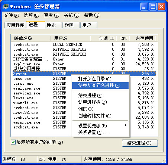Select the winlogon.exe process
168x165 pixels.
click(x=42, y=88)
